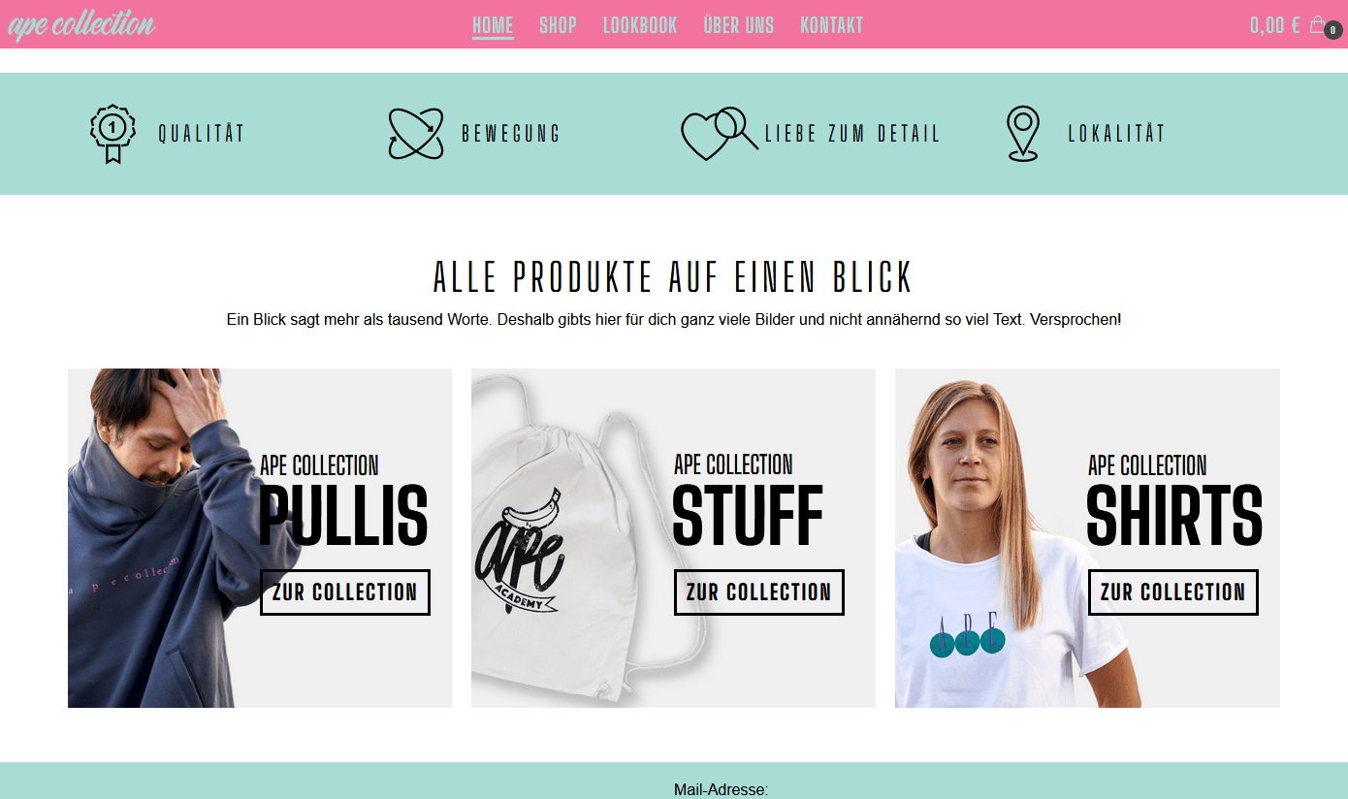
Task: Click the Bewegung orbit arrows icon
Action: (416, 134)
